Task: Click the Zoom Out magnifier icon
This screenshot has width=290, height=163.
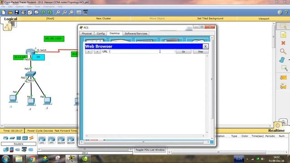Action: pos(71,12)
